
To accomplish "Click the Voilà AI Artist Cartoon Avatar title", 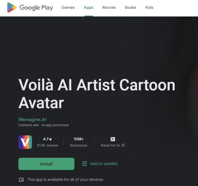I will tap(97, 94).
